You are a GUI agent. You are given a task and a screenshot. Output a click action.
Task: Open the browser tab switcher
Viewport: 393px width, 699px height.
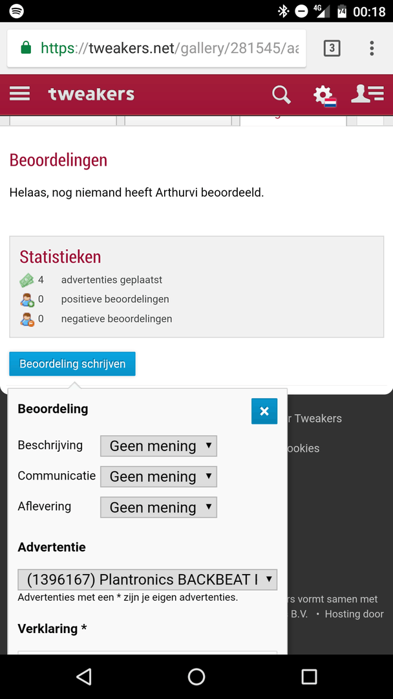(x=332, y=48)
